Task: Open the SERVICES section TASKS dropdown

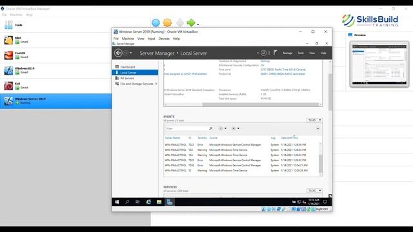Action: pyautogui.click(x=314, y=191)
